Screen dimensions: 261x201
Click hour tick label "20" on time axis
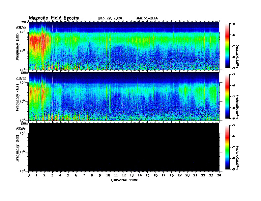pyautogui.click(x=187, y=175)
